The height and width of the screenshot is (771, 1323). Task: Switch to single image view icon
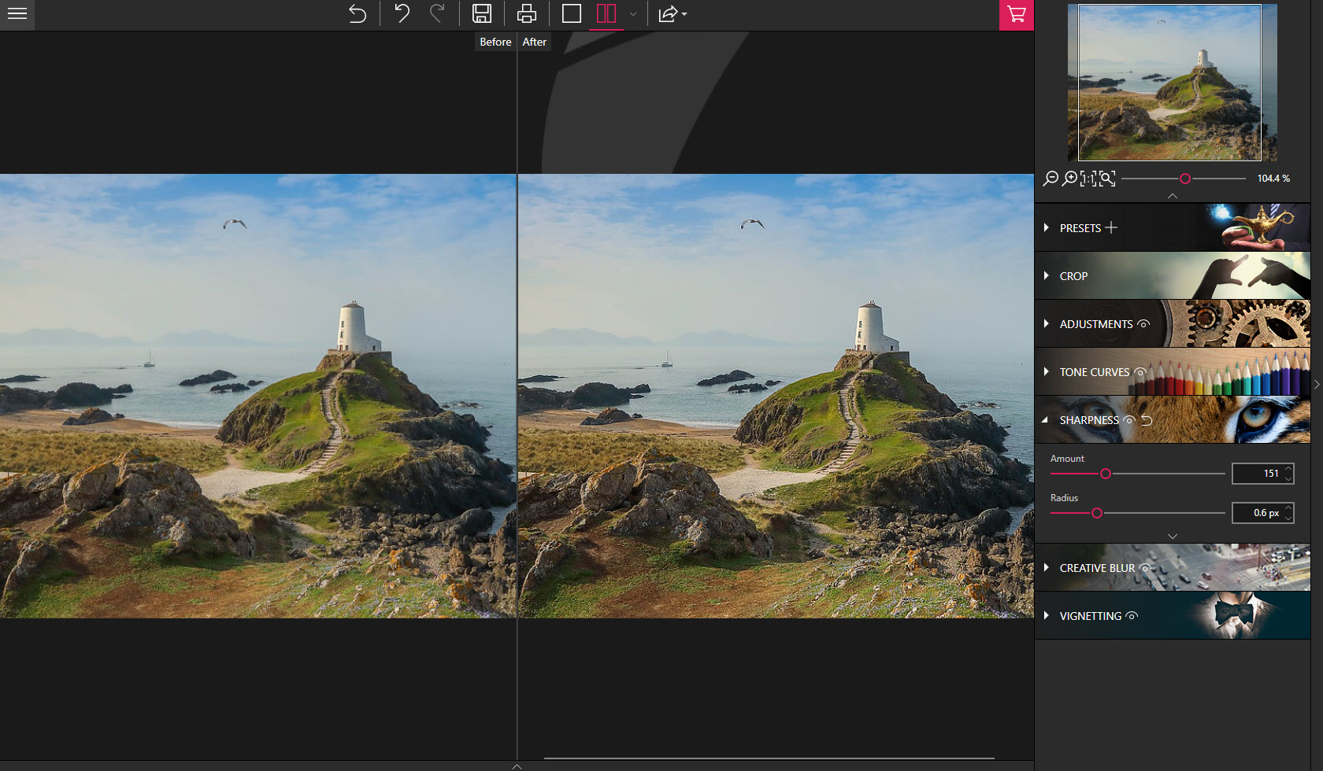(570, 13)
